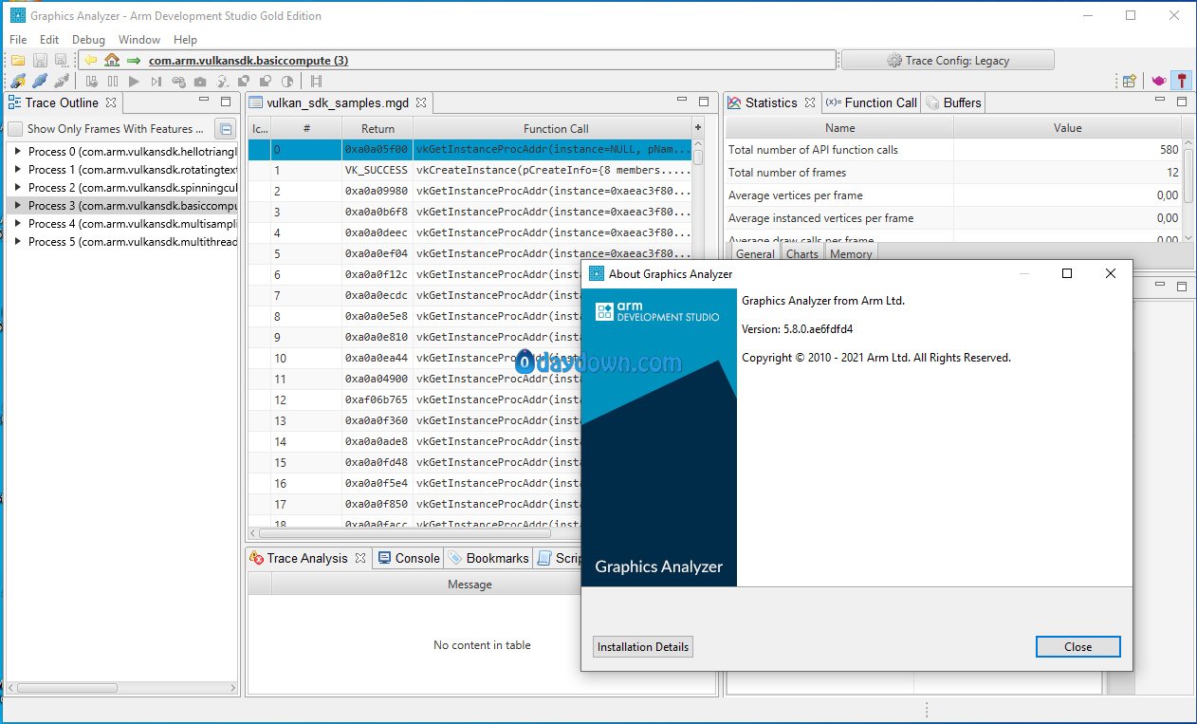Viewport: 1197px width, 724px height.
Task: Expand Process 2 spinningcube tree node
Action: (x=18, y=188)
